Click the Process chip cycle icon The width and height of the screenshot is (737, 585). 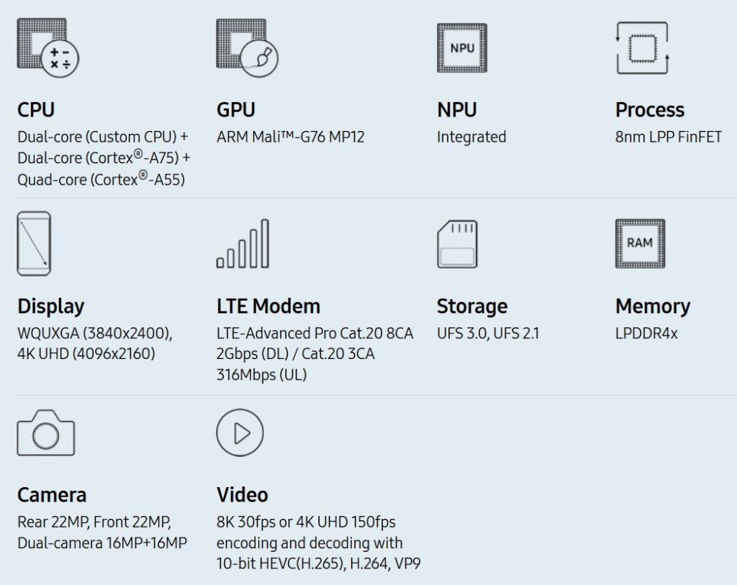642,48
